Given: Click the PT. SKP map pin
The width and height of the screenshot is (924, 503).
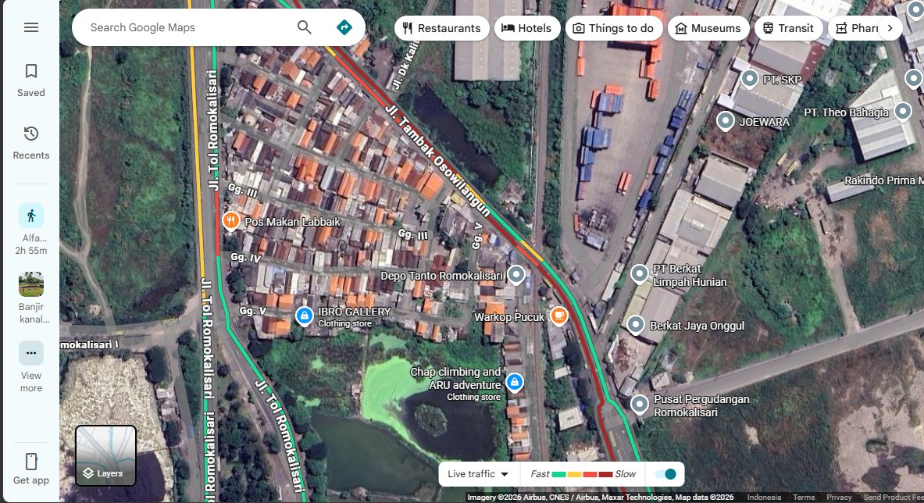Looking at the screenshot, I should [x=750, y=78].
